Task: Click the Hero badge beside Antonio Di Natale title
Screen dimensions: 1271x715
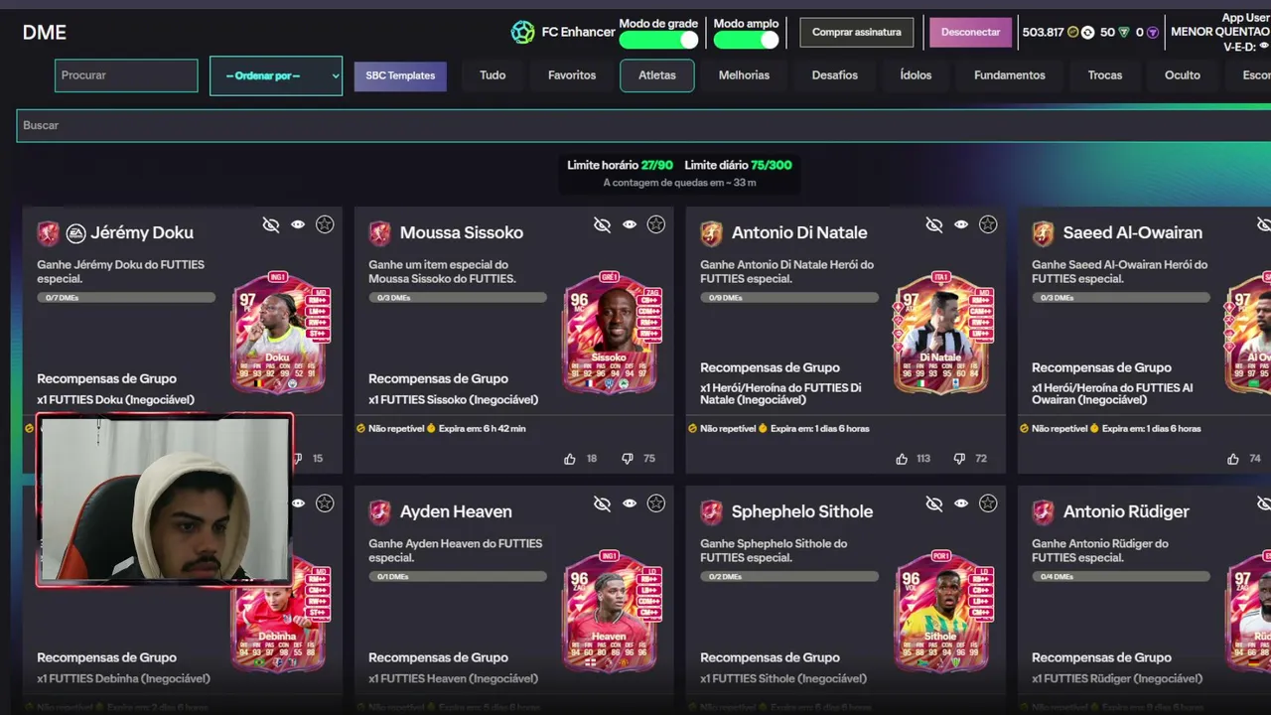Action: (712, 233)
